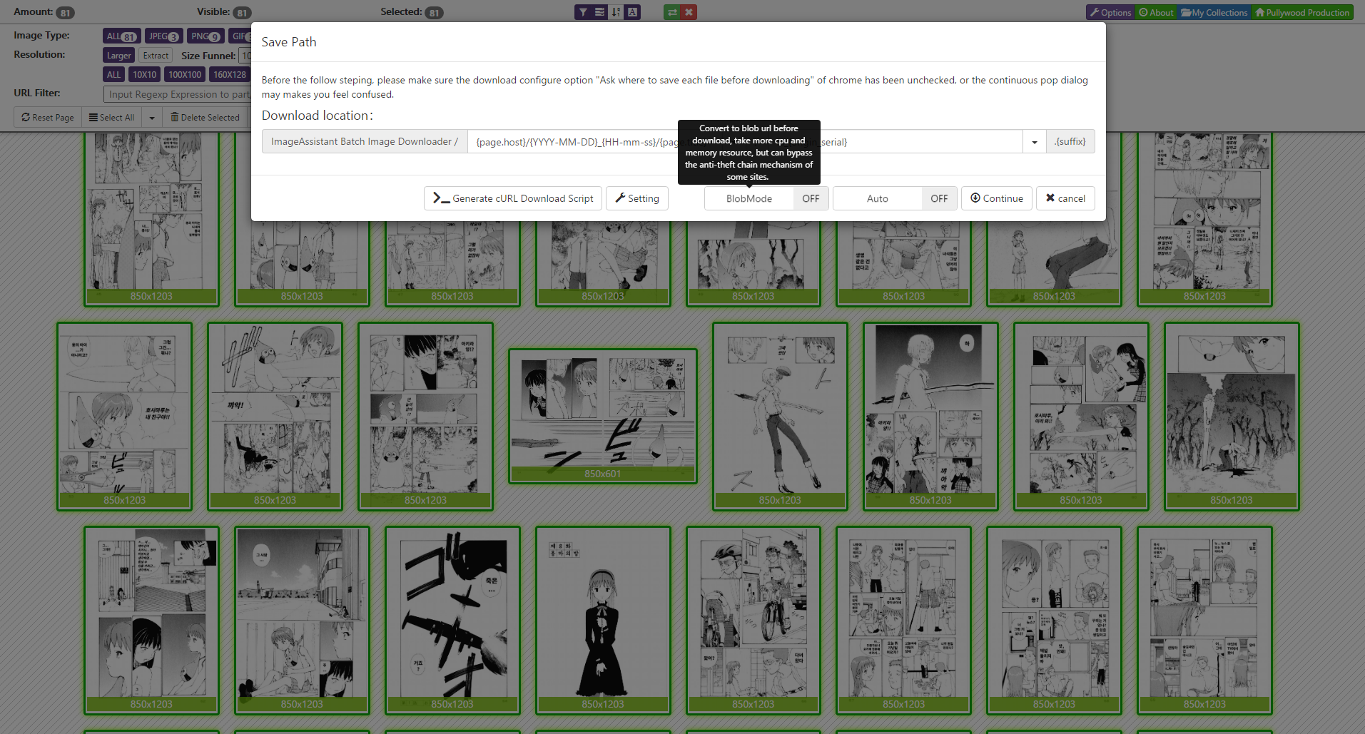
Task: Click the funnel filter icon in top toolbar
Action: [x=583, y=12]
